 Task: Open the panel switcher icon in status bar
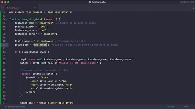click(x=3, y=107)
